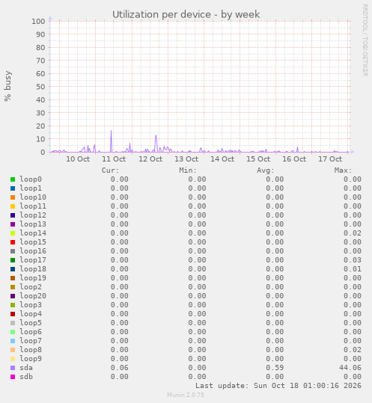Click the Munin 2.0.75 version text
Image resolution: width=372 pixels, height=403 pixels.
[x=186, y=395]
